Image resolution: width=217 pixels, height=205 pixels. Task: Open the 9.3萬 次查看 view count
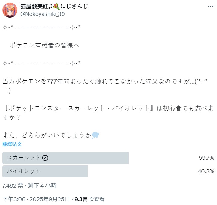point(89,199)
